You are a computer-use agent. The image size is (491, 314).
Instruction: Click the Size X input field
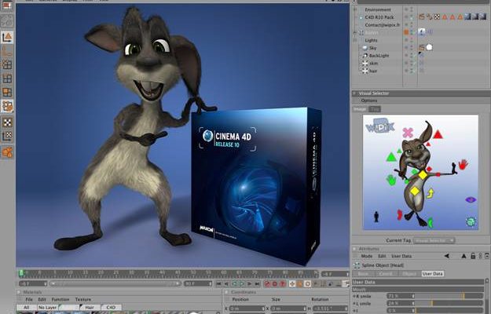(288, 309)
